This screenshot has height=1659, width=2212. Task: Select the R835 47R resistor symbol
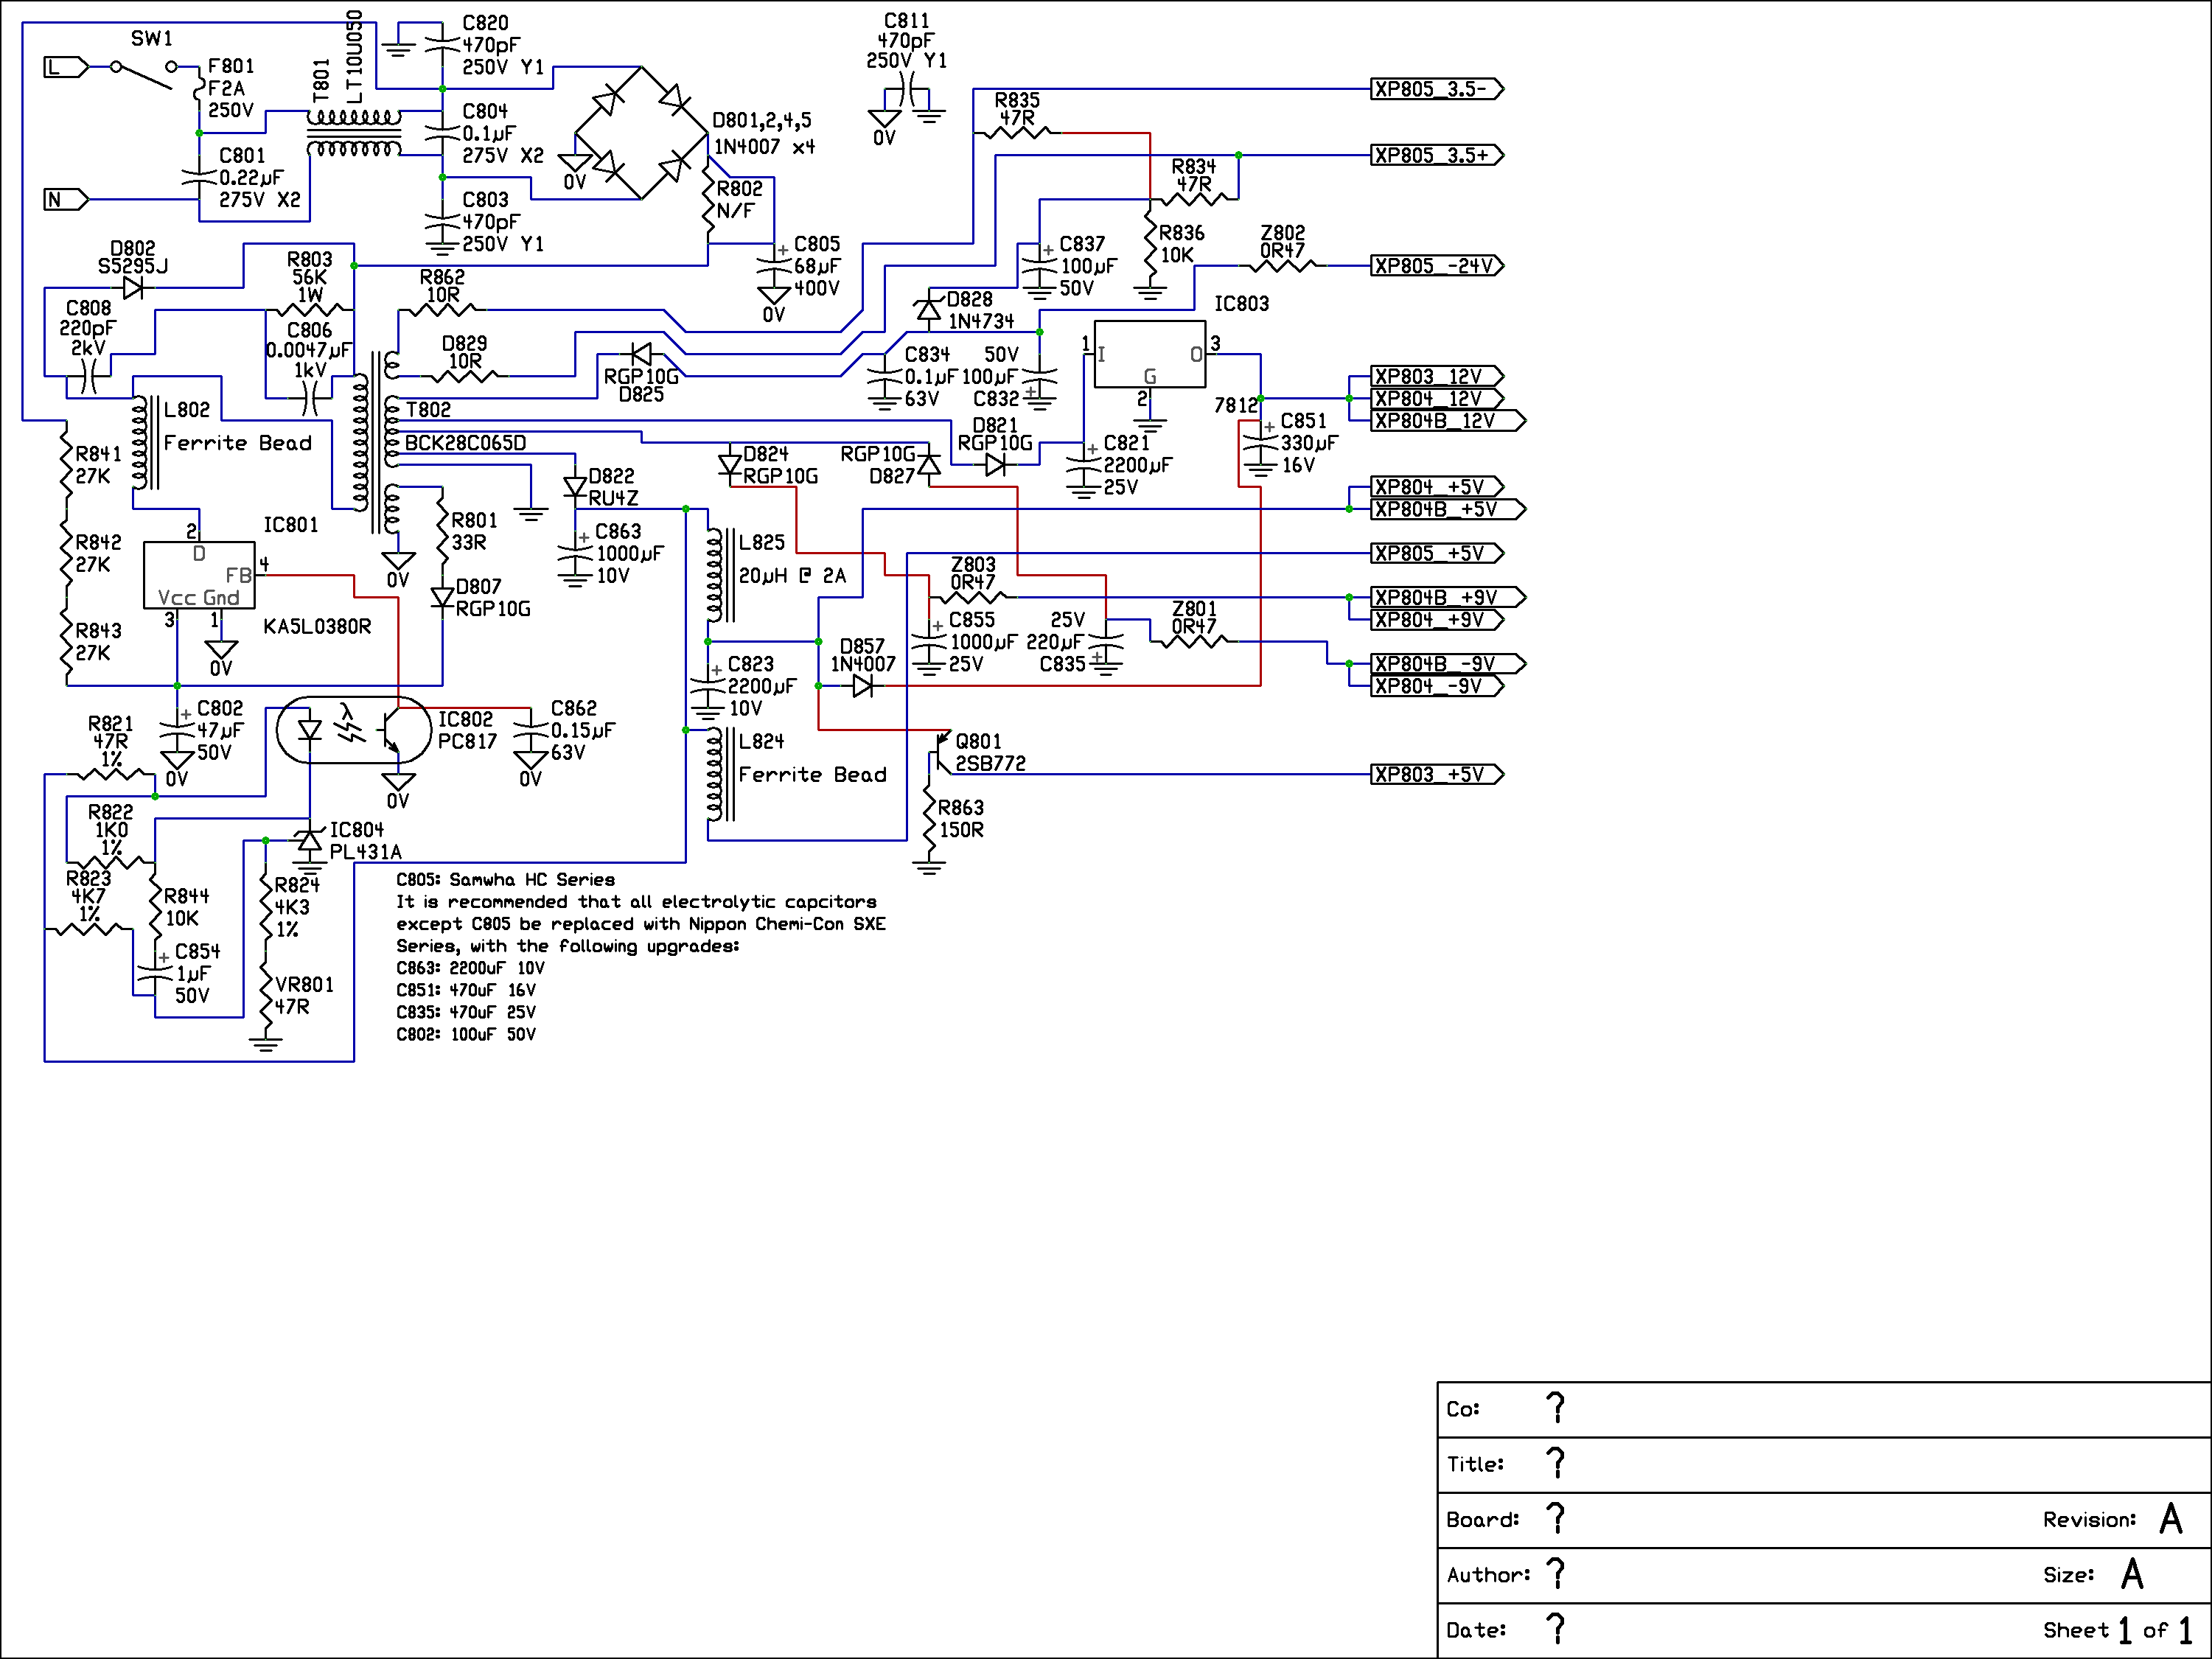[x=1017, y=133]
